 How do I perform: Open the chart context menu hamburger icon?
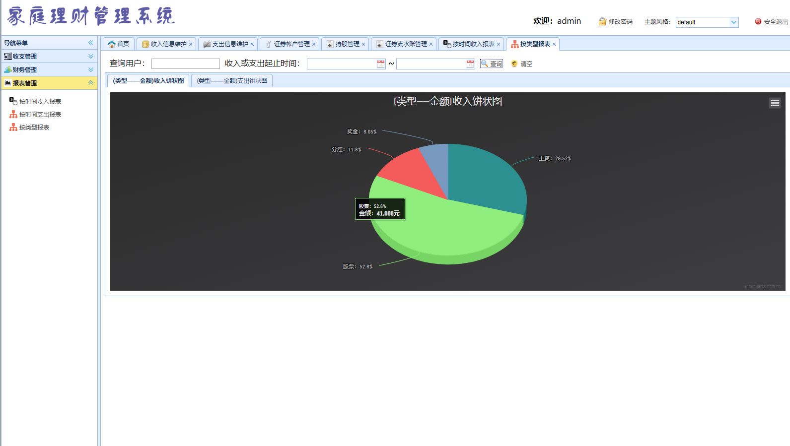click(775, 103)
